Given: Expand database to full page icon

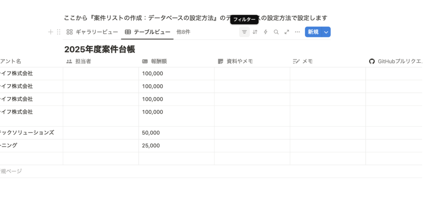Looking at the screenshot, I should (287, 32).
